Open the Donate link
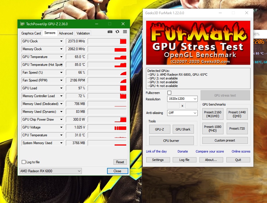 point(183,151)
